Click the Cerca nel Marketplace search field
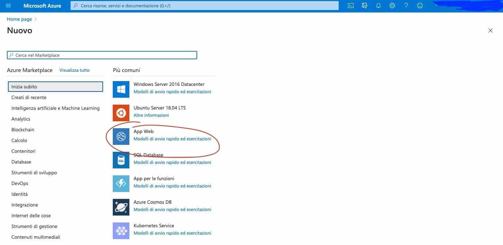This screenshot has width=503, height=245. [102, 55]
